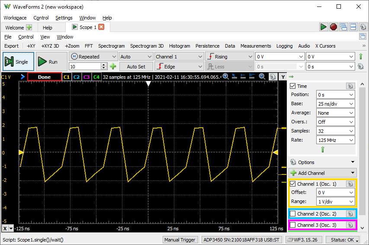The height and width of the screenshot is (245, 369).
Task: Open the Rising condition dropdown
Action: (x=229, y=57)
